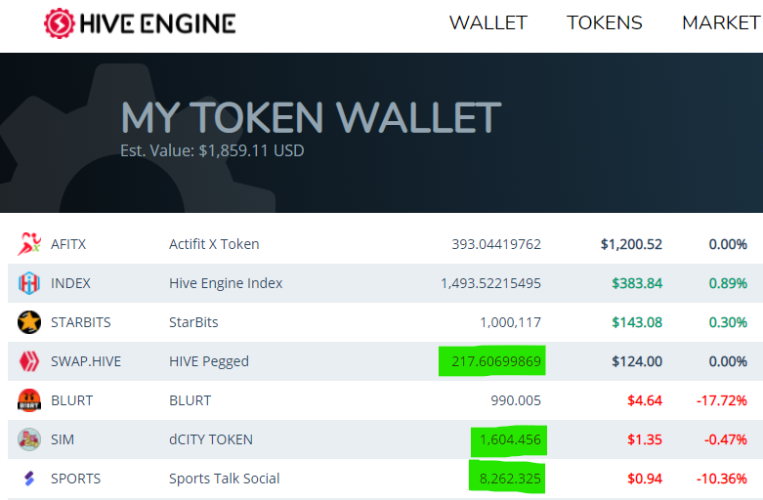Click the BLURT token icon
The height and width of the screenshot is (500, 763).
pos(29,400)
